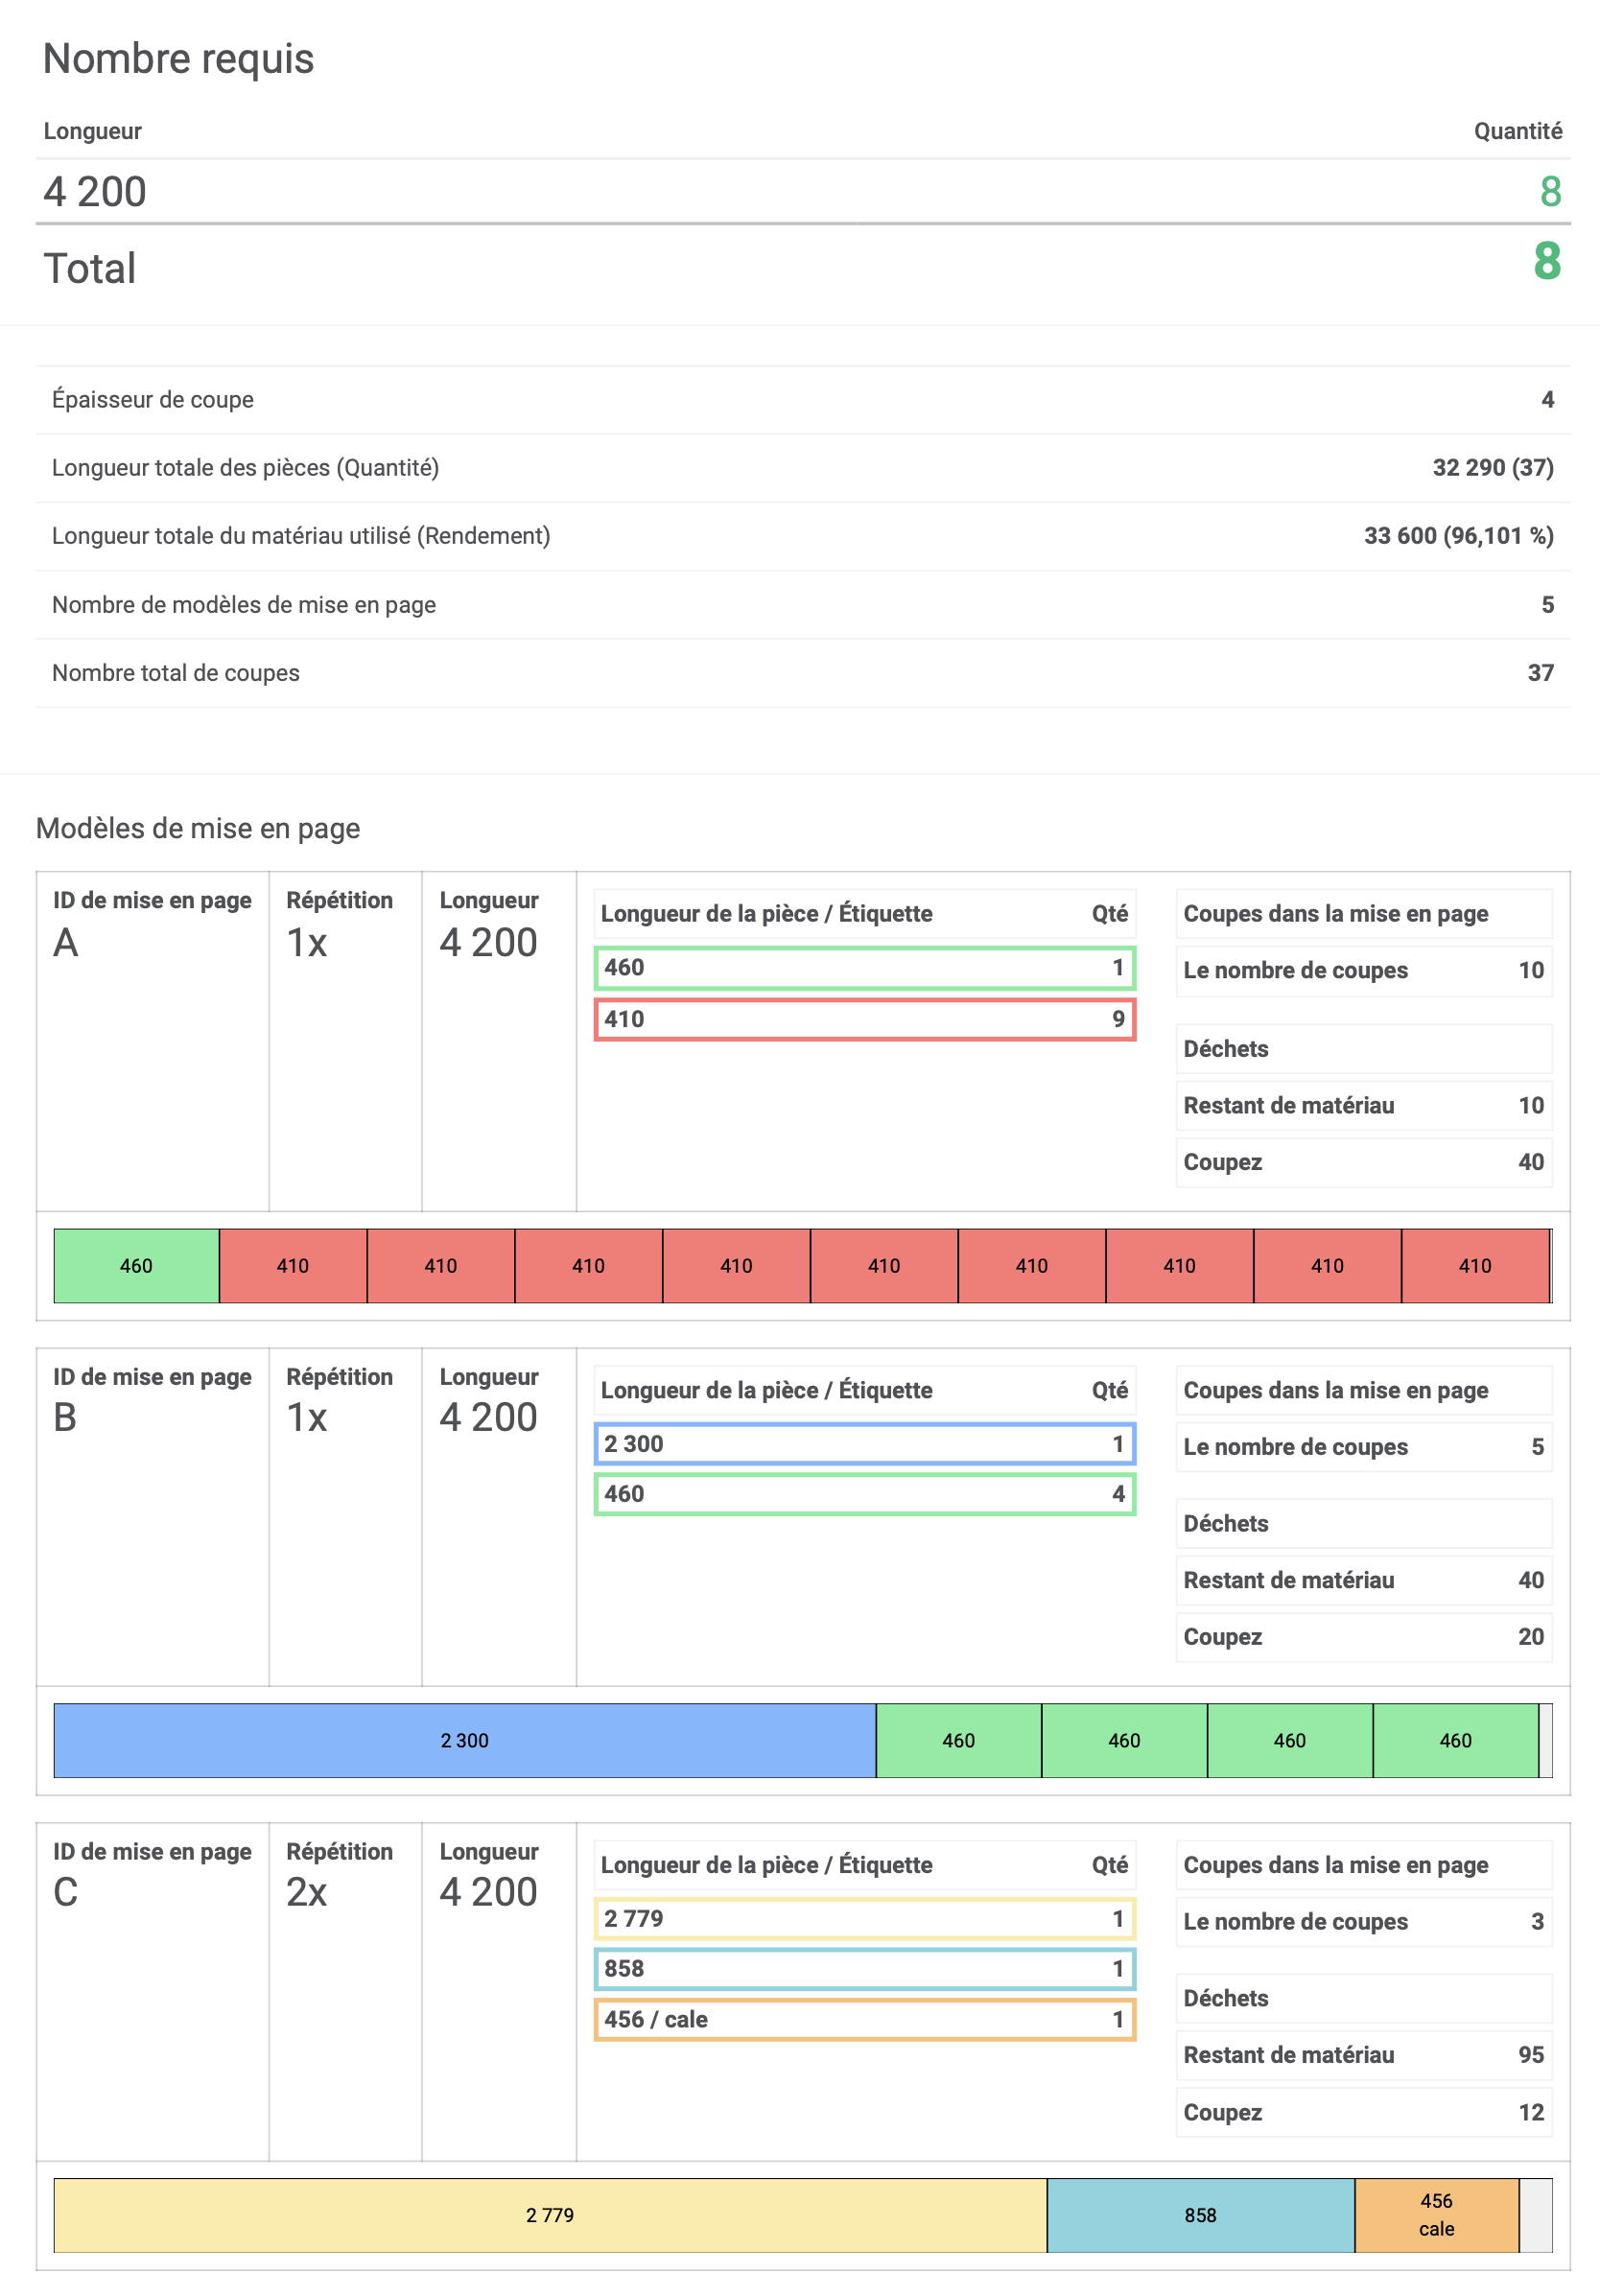1600x2296 pixels.
Task: Select the Longueur totale des pièces row
Action: [x=802, y=468]
